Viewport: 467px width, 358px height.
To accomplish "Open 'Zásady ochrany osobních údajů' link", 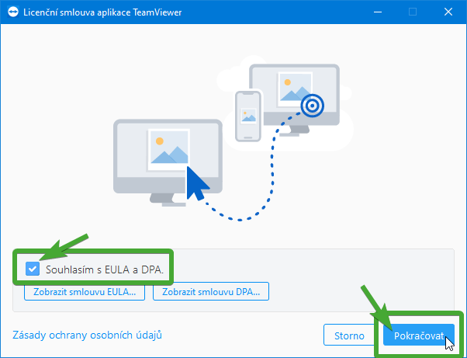I will pyautogui.click(x=87, y=335).
